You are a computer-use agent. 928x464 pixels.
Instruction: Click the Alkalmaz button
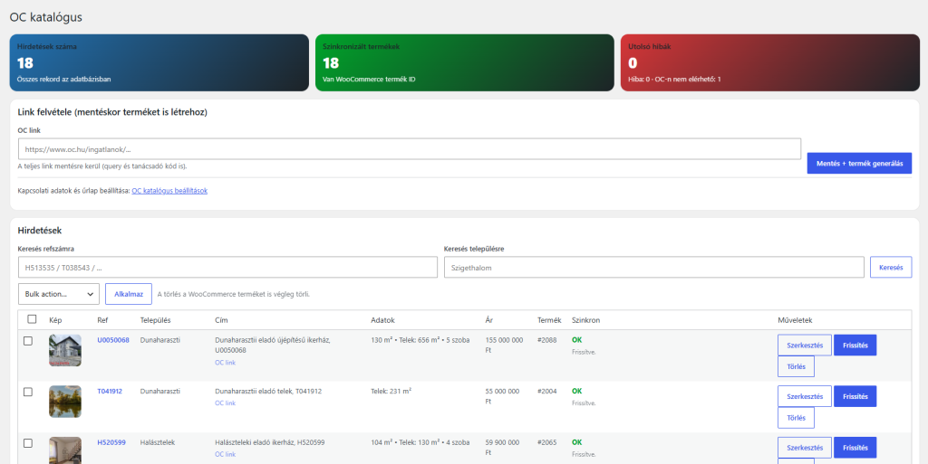(129, 294)
